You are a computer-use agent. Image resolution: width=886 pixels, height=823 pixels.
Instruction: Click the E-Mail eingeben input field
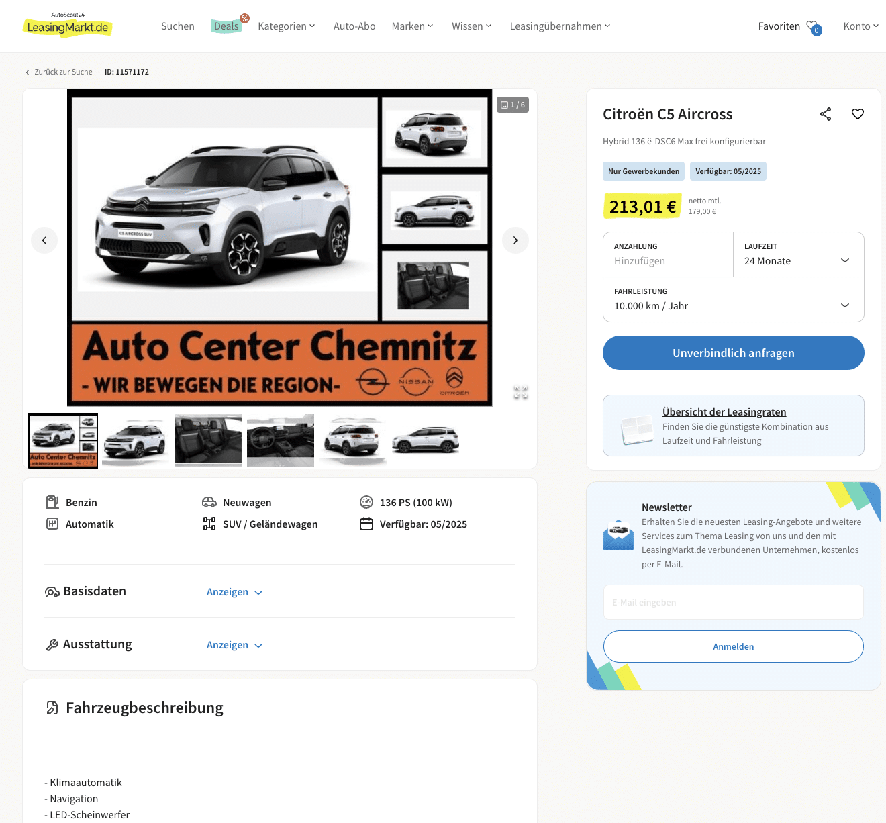pyautogui.click(x=733, y=602)
